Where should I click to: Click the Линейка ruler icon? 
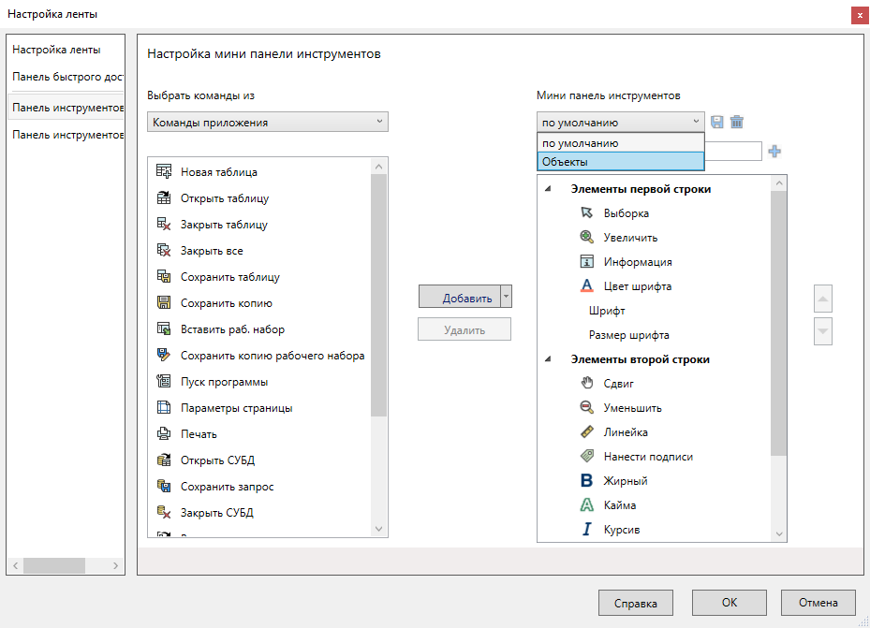[587, 432]
